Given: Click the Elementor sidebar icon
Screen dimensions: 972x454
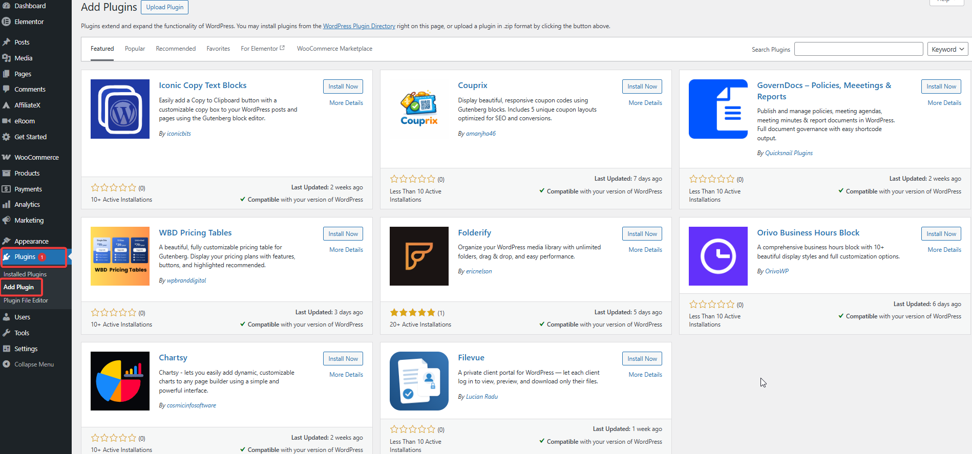Looking at the screenshot, I should coord(7,21).
